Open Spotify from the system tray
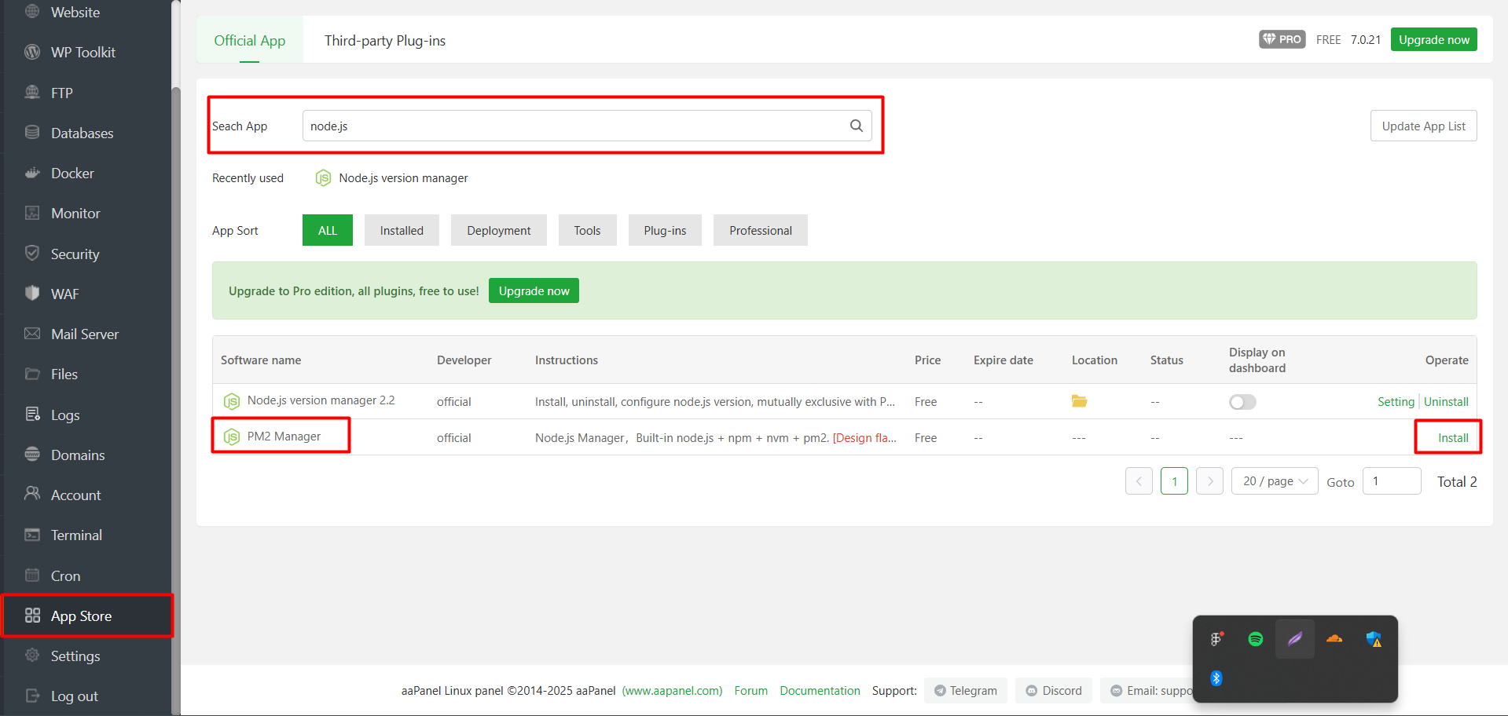The image size is (1508, 716). pos(1255,639)
